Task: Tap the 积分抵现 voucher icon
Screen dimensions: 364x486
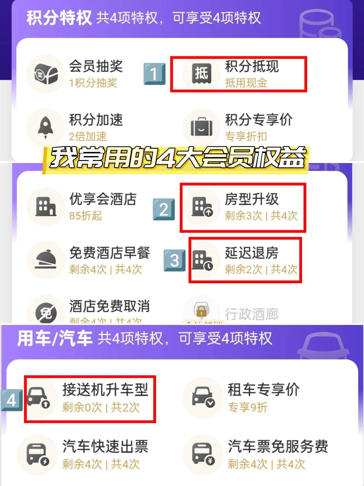Action: click(x=202, y=74)
